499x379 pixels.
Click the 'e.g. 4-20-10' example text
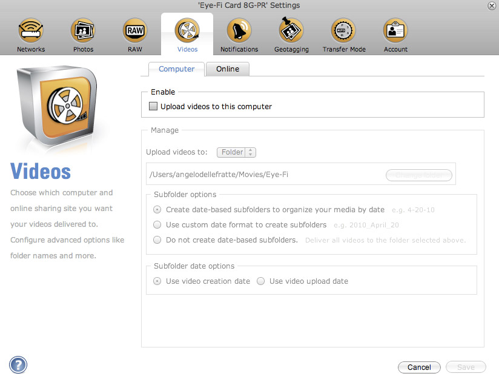[x=413, y=210]
